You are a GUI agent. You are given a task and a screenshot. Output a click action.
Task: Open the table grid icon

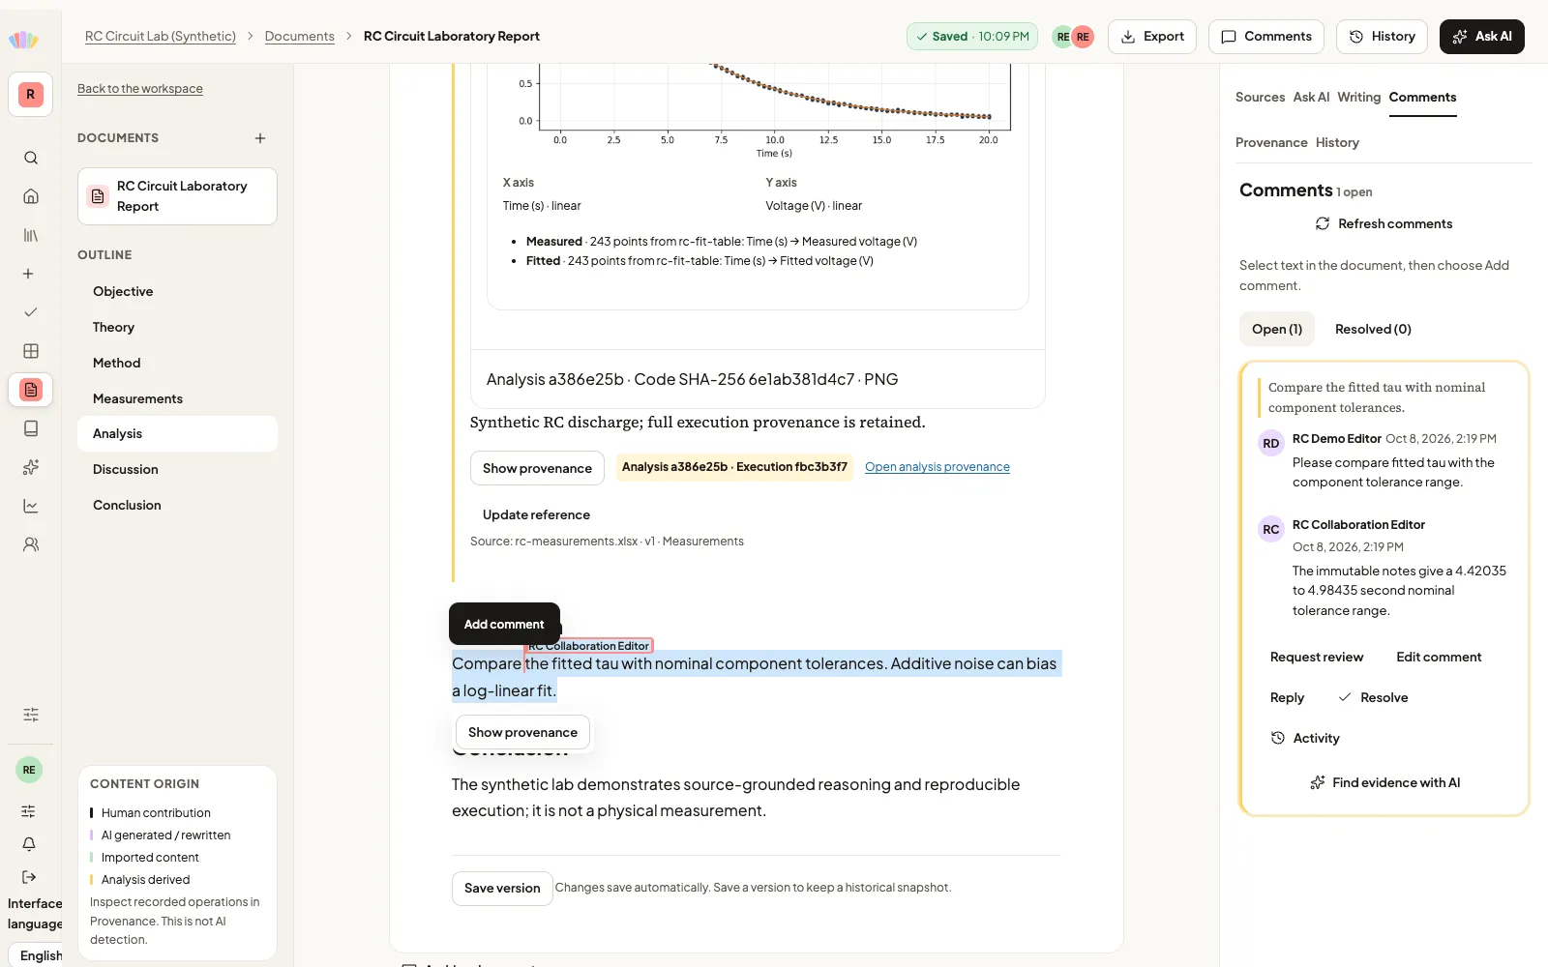click(x=31, y=351)
